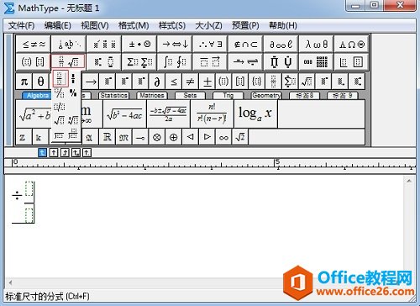Insert the ± symbol from small bar

point(207,82)
